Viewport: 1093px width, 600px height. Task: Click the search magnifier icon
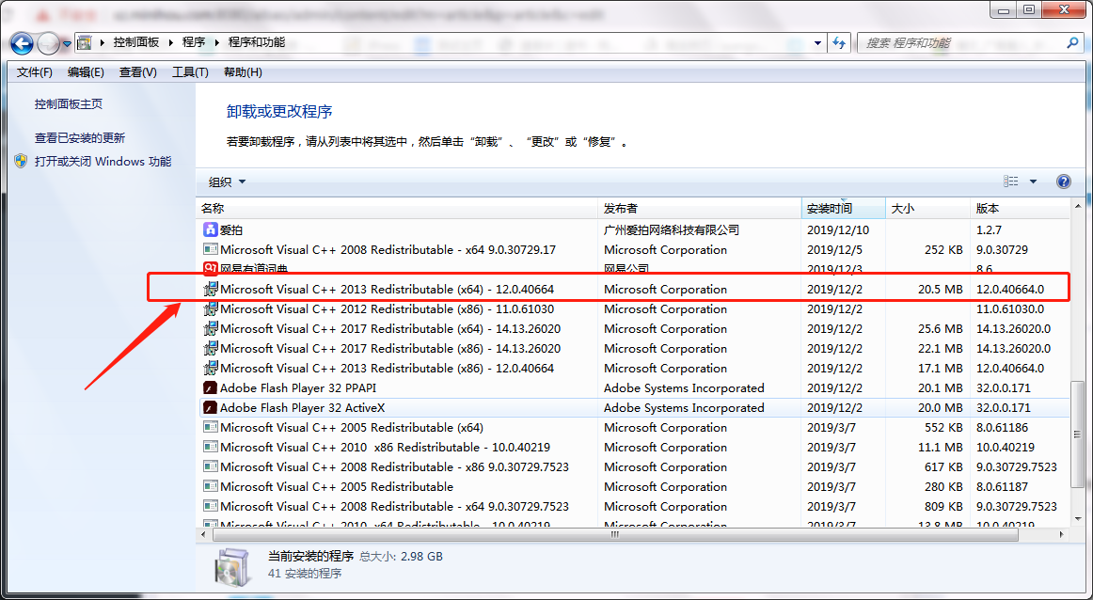[x=1072, y=43]
